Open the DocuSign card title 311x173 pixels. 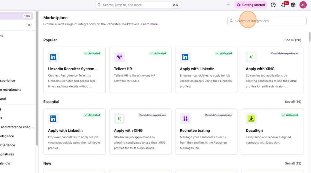[254, 130]
